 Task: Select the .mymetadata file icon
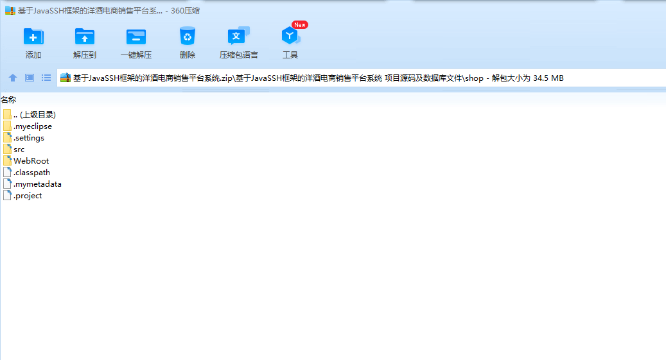7,184
